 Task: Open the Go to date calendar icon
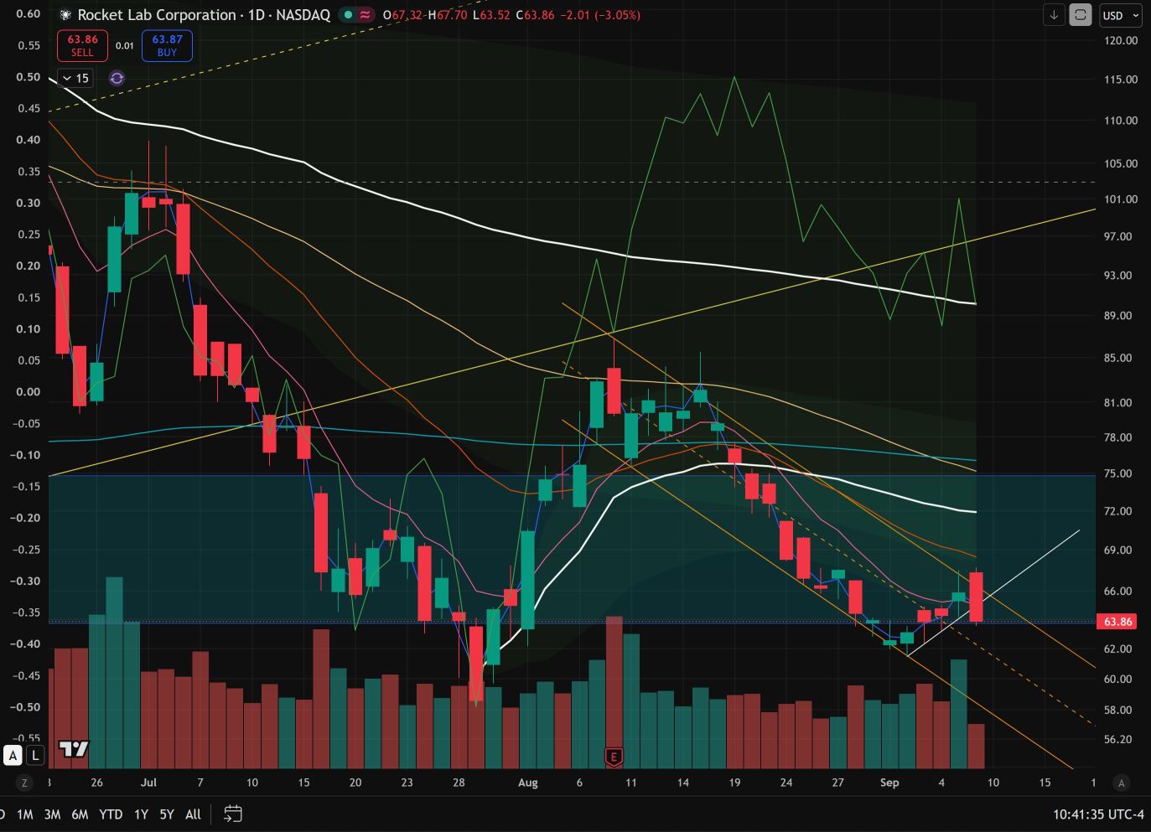point(233,814)
